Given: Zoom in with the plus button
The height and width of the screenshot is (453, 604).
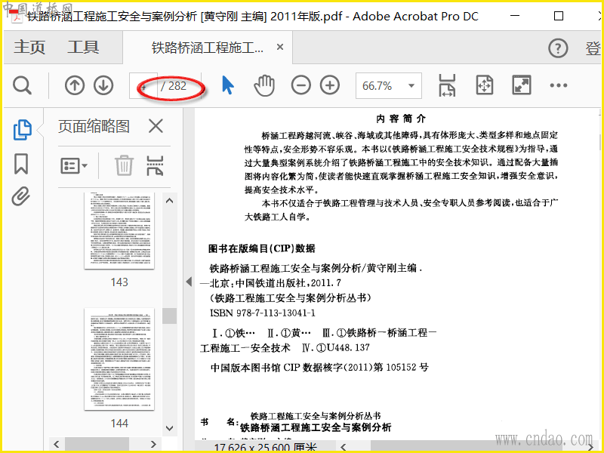Looking at the screenshot, I should pyautogui.click(x=330, y=85).
